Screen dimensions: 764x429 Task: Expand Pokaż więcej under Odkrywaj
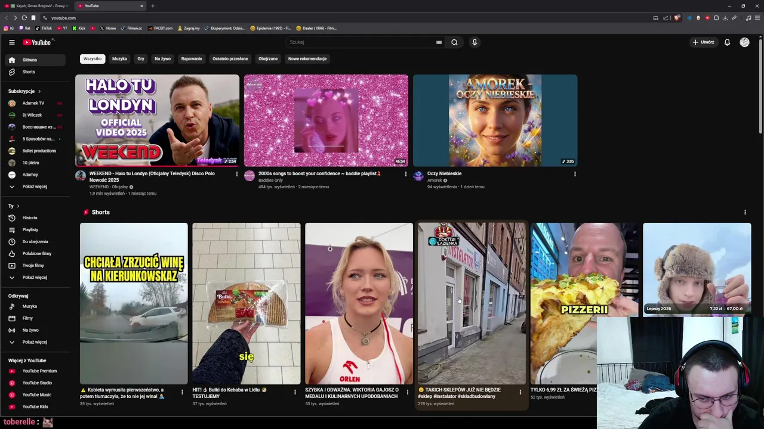click(35, 342)
